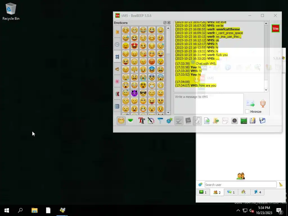Click the broom clear search icon

click(x=281, y=184)
